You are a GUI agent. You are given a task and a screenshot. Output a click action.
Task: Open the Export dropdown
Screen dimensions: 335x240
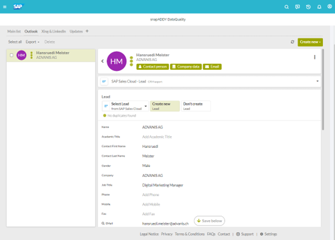click(32, 42)
